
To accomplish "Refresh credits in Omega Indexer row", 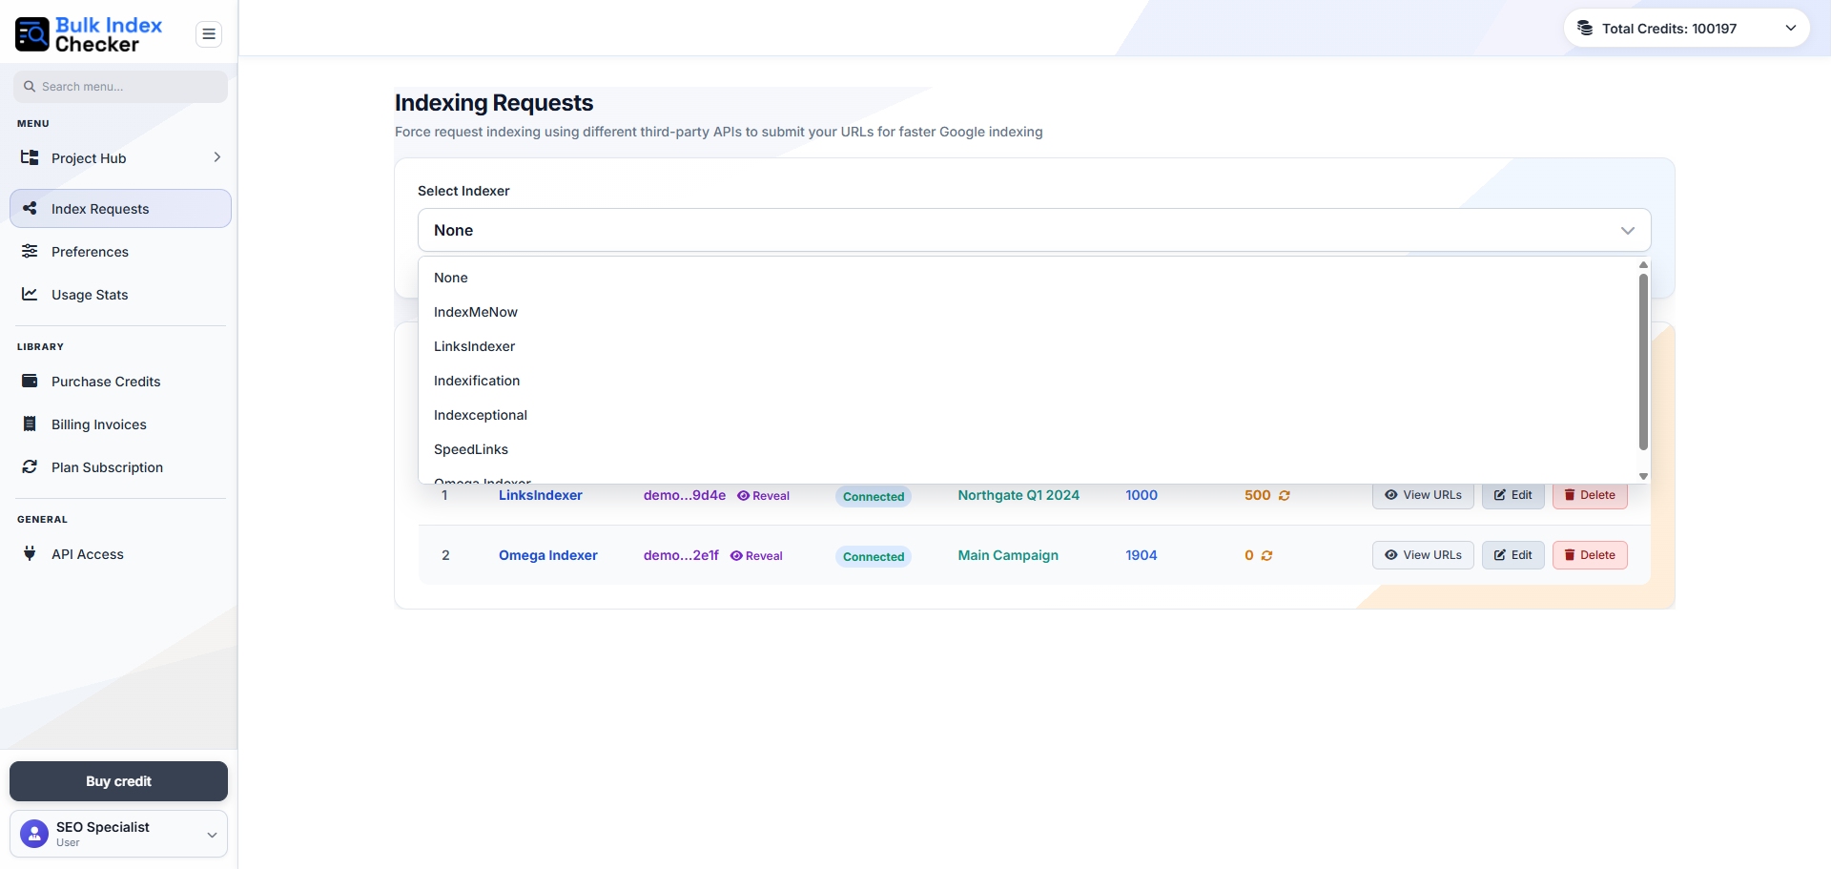I will [x=1266, y=556].
